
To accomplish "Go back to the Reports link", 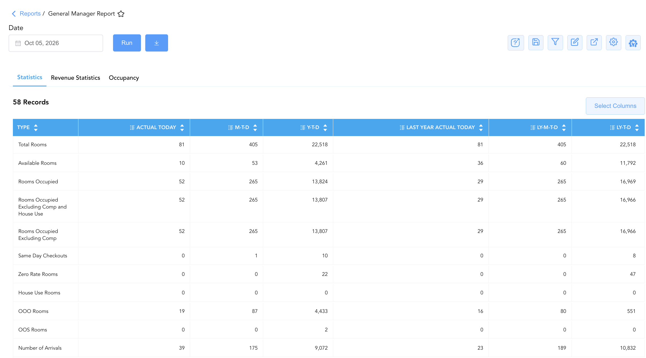I will (x=30, y=14).
